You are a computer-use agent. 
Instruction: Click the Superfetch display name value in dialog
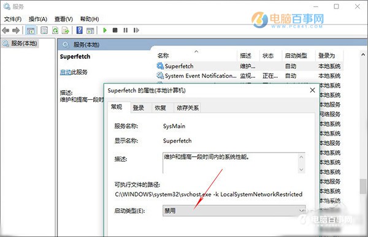pos(177,141)
